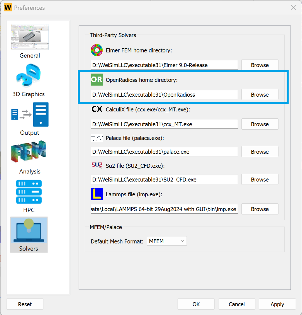Browse for CalculiX ccx_MT.exe file
This screenshot has width=302, height=315.
pos(260,124)
